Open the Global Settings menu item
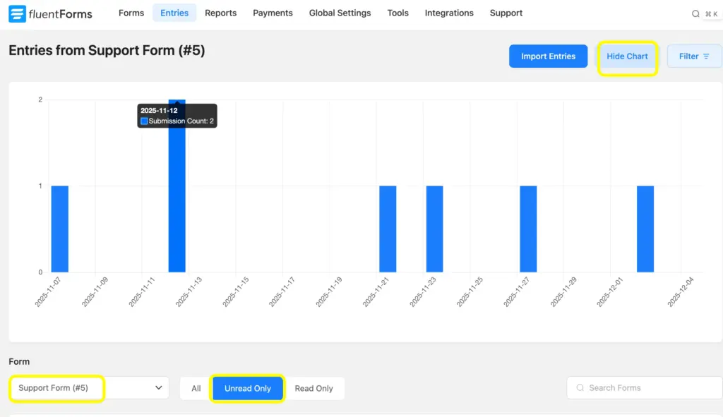723x417 pixels. (340, 13)
